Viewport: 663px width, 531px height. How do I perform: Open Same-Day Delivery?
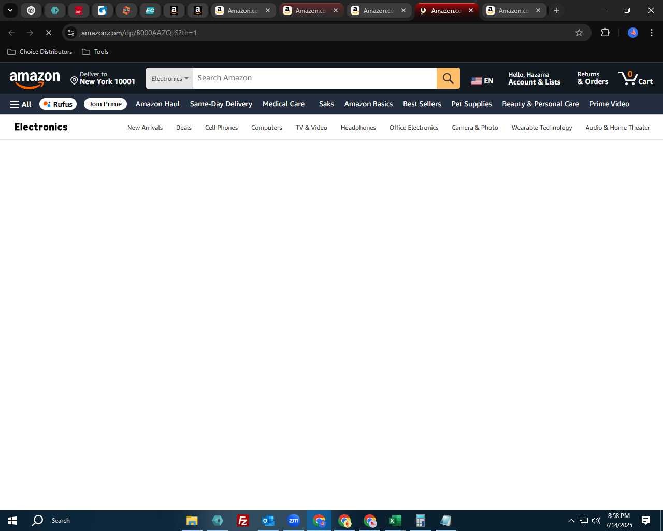[x=221, y=104]
